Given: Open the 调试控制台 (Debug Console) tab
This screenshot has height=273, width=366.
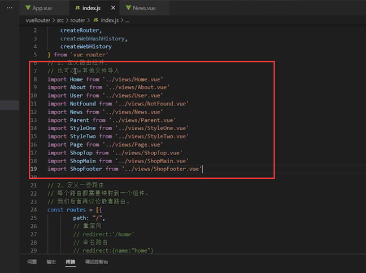Looking at the screenshot, I should coord(97,262).
